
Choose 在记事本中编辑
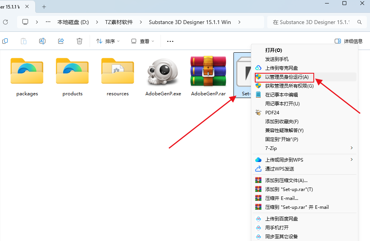tap(304, 95)
